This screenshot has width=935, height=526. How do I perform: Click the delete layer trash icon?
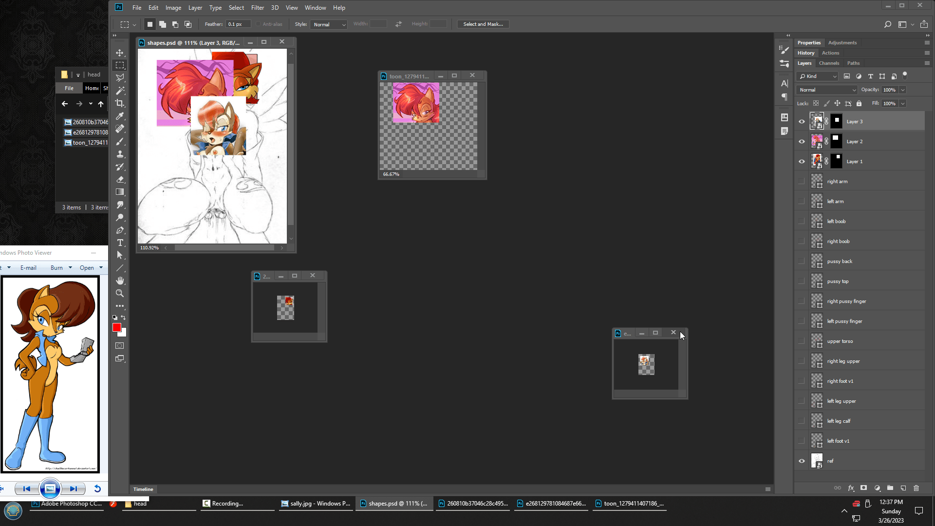pyautogui.click(x=916, y=488)
